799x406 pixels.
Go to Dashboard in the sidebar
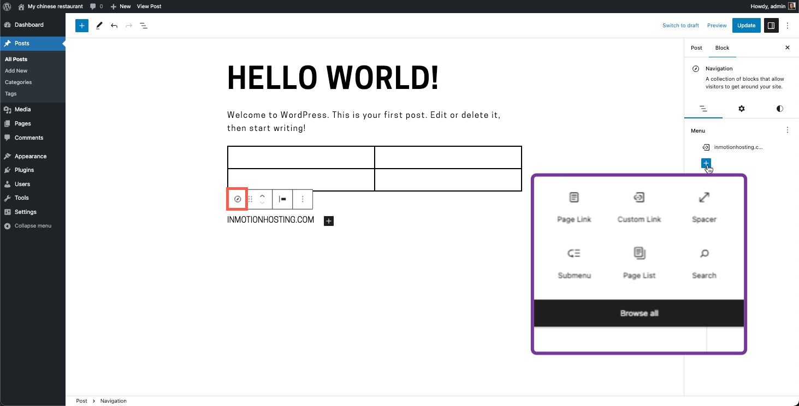tap(33, 25)
